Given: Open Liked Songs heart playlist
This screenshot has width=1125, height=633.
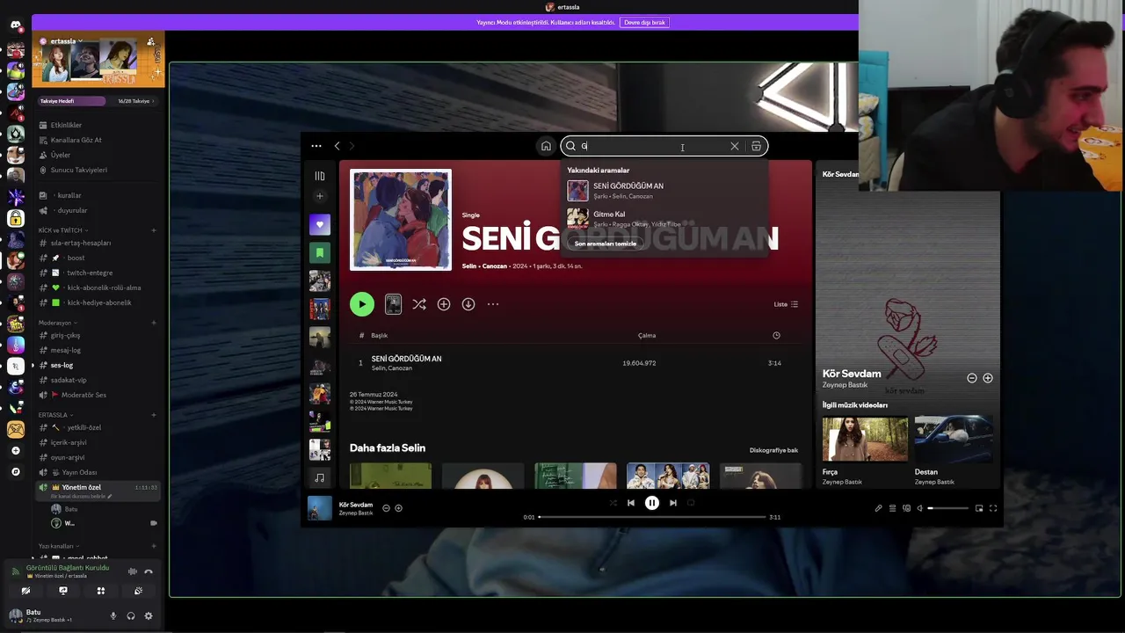Looking at the screenshot, I should (x=320, y=224).
